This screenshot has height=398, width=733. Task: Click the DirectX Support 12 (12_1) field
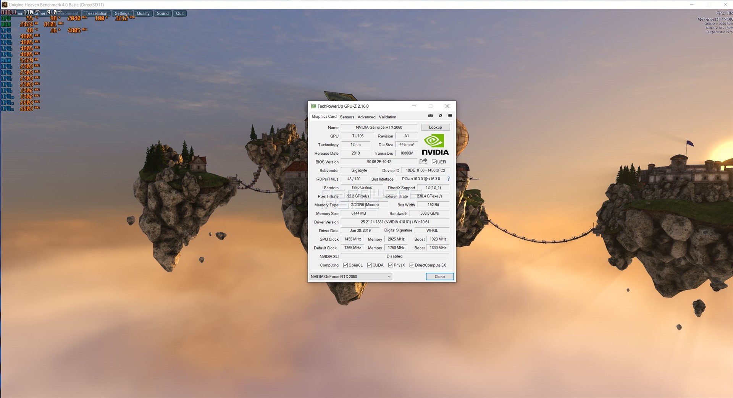tap(433, 188)
